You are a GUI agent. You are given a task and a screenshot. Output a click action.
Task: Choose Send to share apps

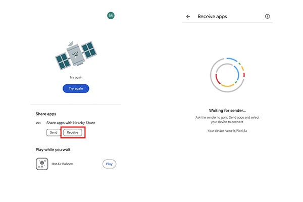53,132
